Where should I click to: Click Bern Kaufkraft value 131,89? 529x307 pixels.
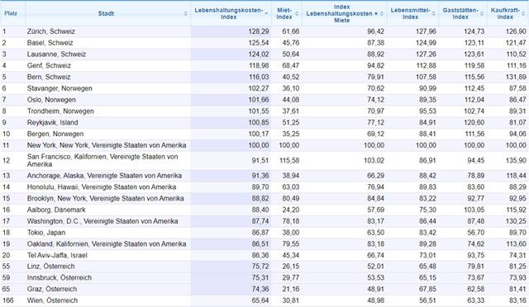516,78
